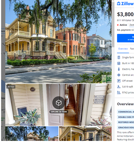Switch to the Facts tab
The width and height of the screenshot is (134, 142).
coord(132,49)
